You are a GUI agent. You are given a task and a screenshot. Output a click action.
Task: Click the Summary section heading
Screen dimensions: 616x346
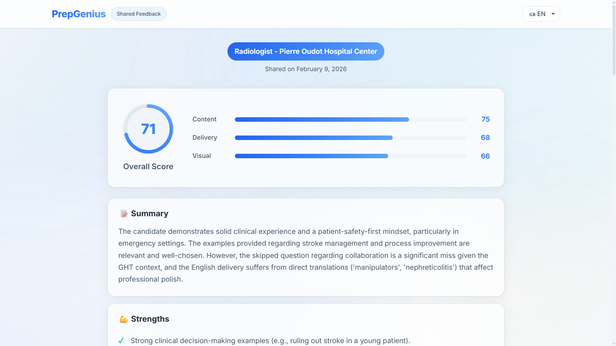tap(150, 213)
